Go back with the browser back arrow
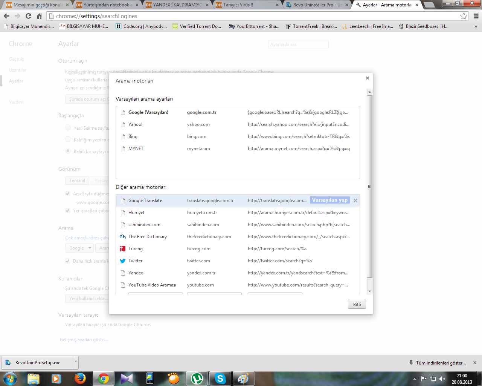The image size is (482, 386). click(x=6, y=16)
